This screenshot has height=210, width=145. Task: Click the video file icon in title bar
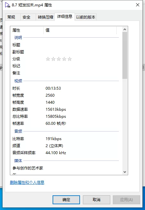click(8, 5)
